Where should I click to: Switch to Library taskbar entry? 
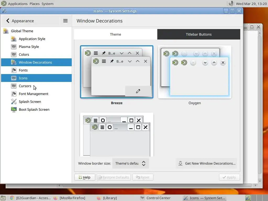[107, 198]
